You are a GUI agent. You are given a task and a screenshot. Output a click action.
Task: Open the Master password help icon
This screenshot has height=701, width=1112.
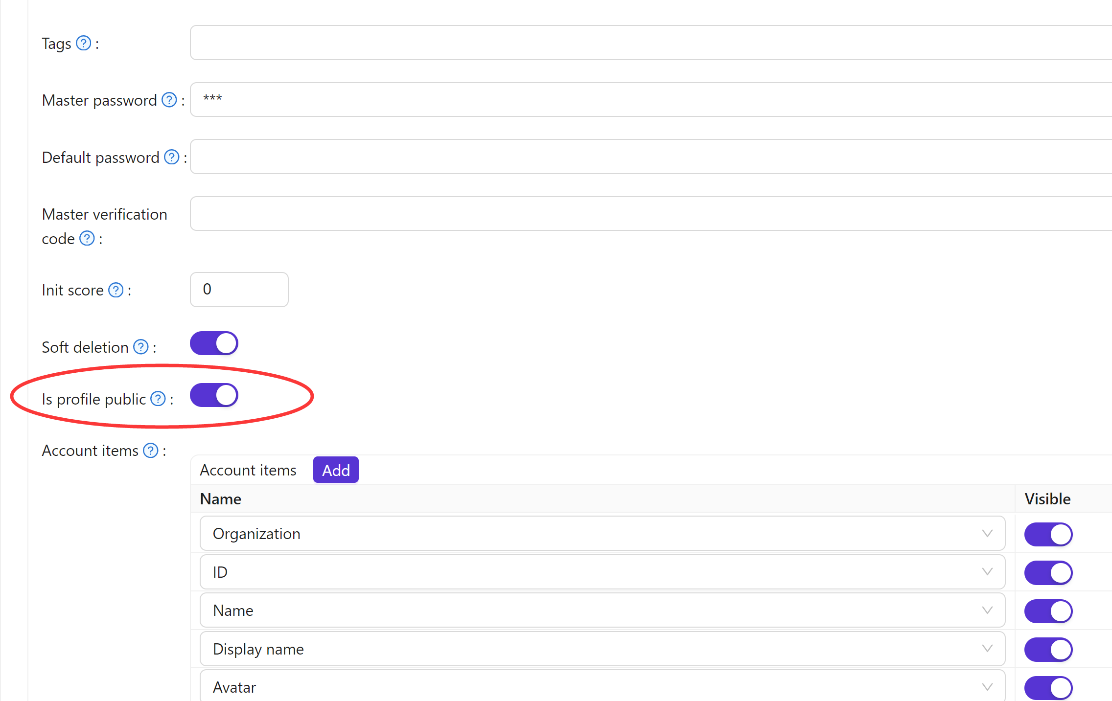169,100
